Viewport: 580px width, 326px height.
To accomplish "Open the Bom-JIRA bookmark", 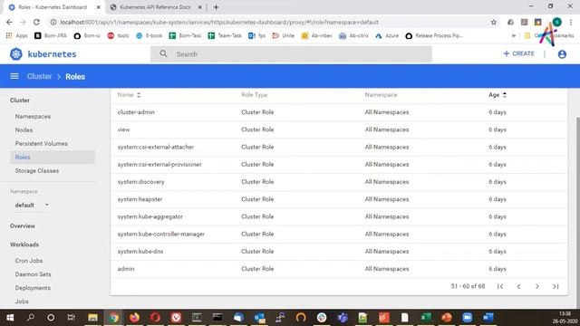I will click(51, 35).
